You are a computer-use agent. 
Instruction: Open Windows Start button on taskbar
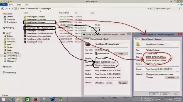pyautogui.click(x=3, y=99)
